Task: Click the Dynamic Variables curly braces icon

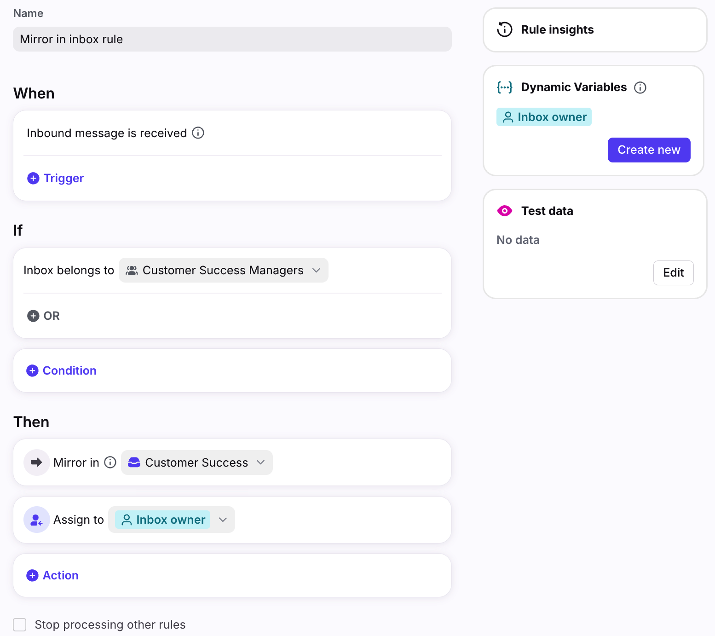Action: [504, 87]
